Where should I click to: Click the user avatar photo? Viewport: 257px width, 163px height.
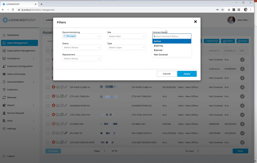[x=231, y=20]
